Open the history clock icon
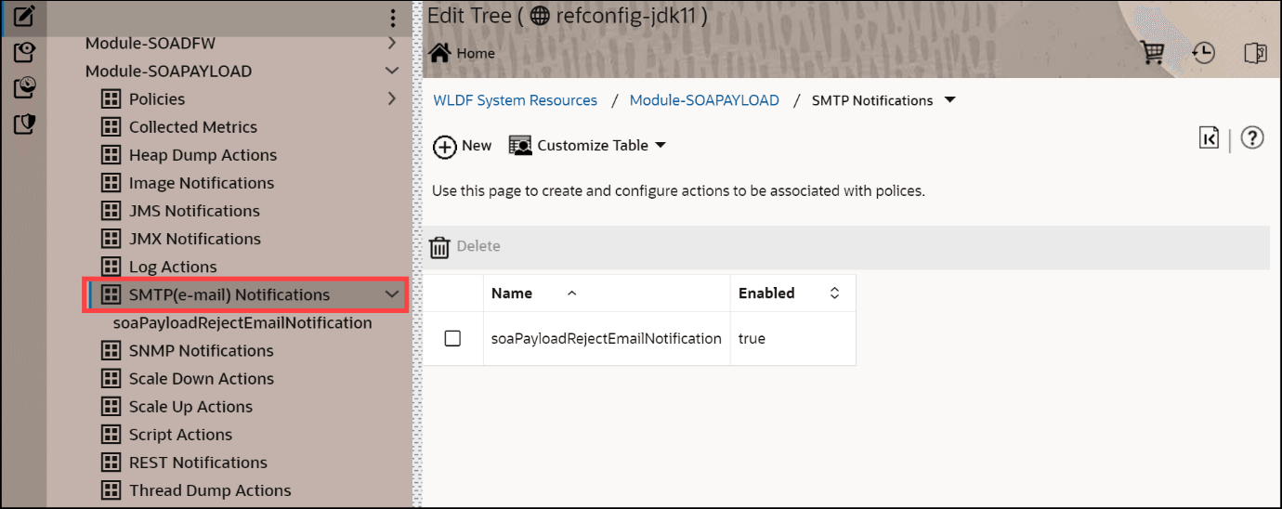 [x=1204, y=53]
